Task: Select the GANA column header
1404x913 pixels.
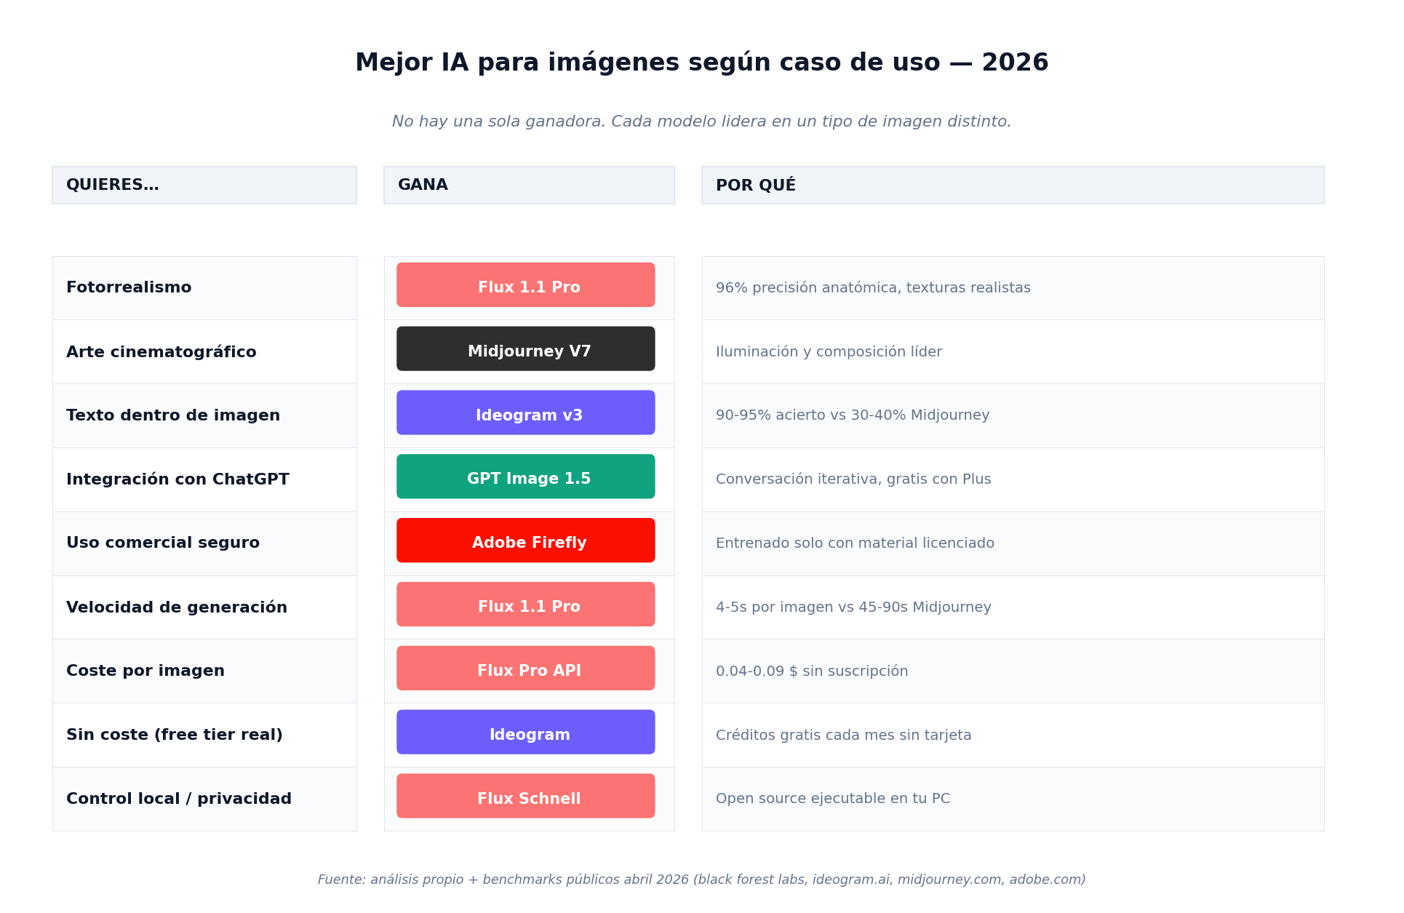Action: coord(529,185)
